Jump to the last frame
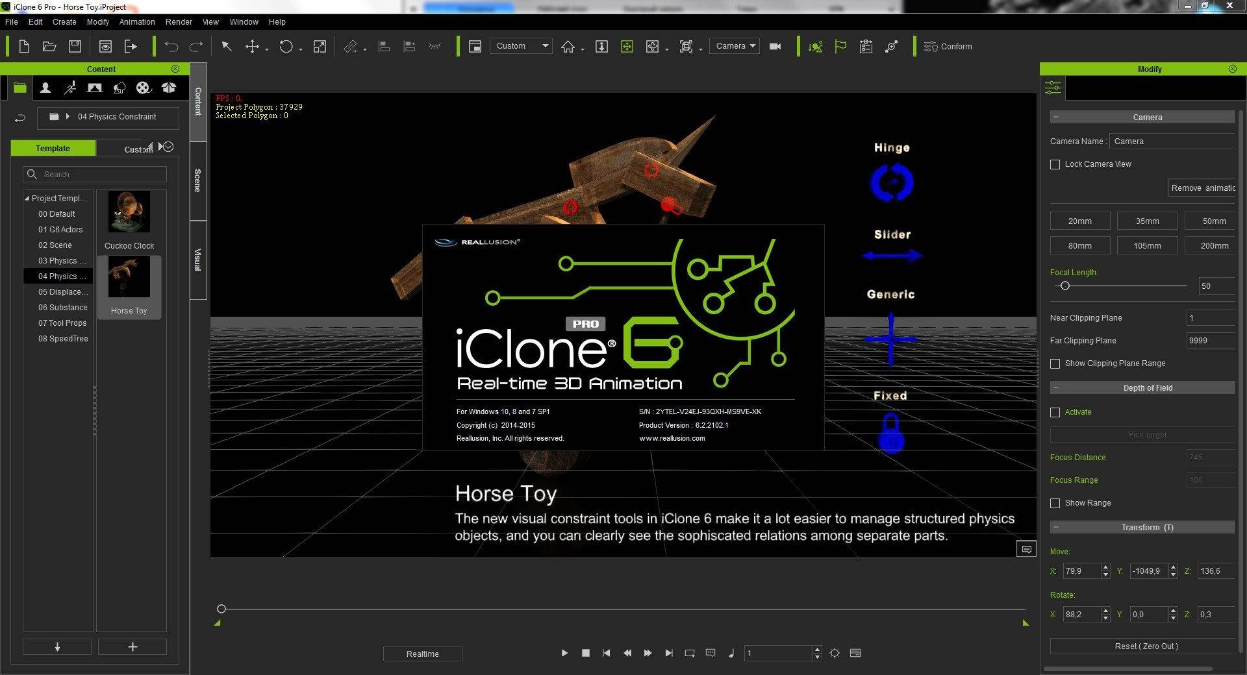 pyautogui.click(x=668, y=653)
